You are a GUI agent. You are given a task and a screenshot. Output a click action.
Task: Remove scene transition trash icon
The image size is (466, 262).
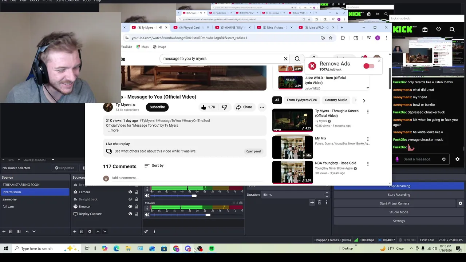pos(319,202)
